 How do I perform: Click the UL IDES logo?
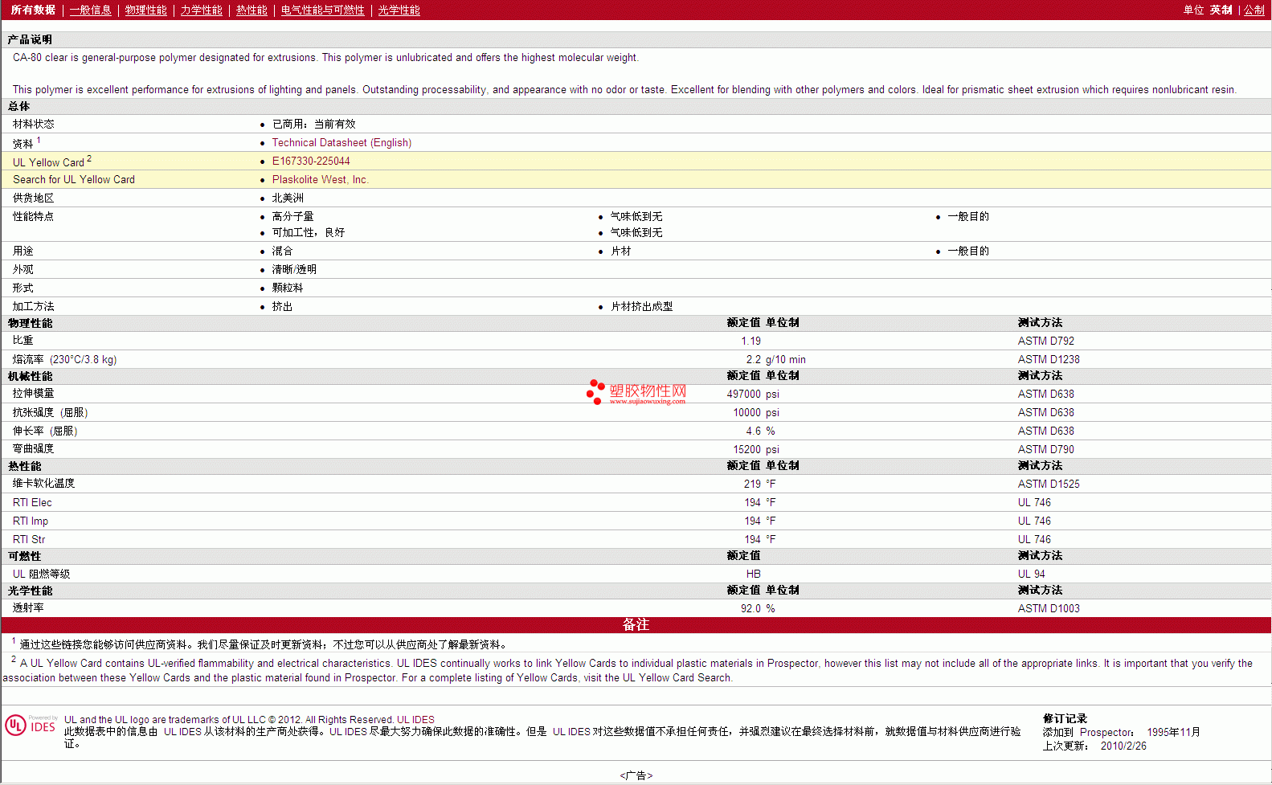31,725
